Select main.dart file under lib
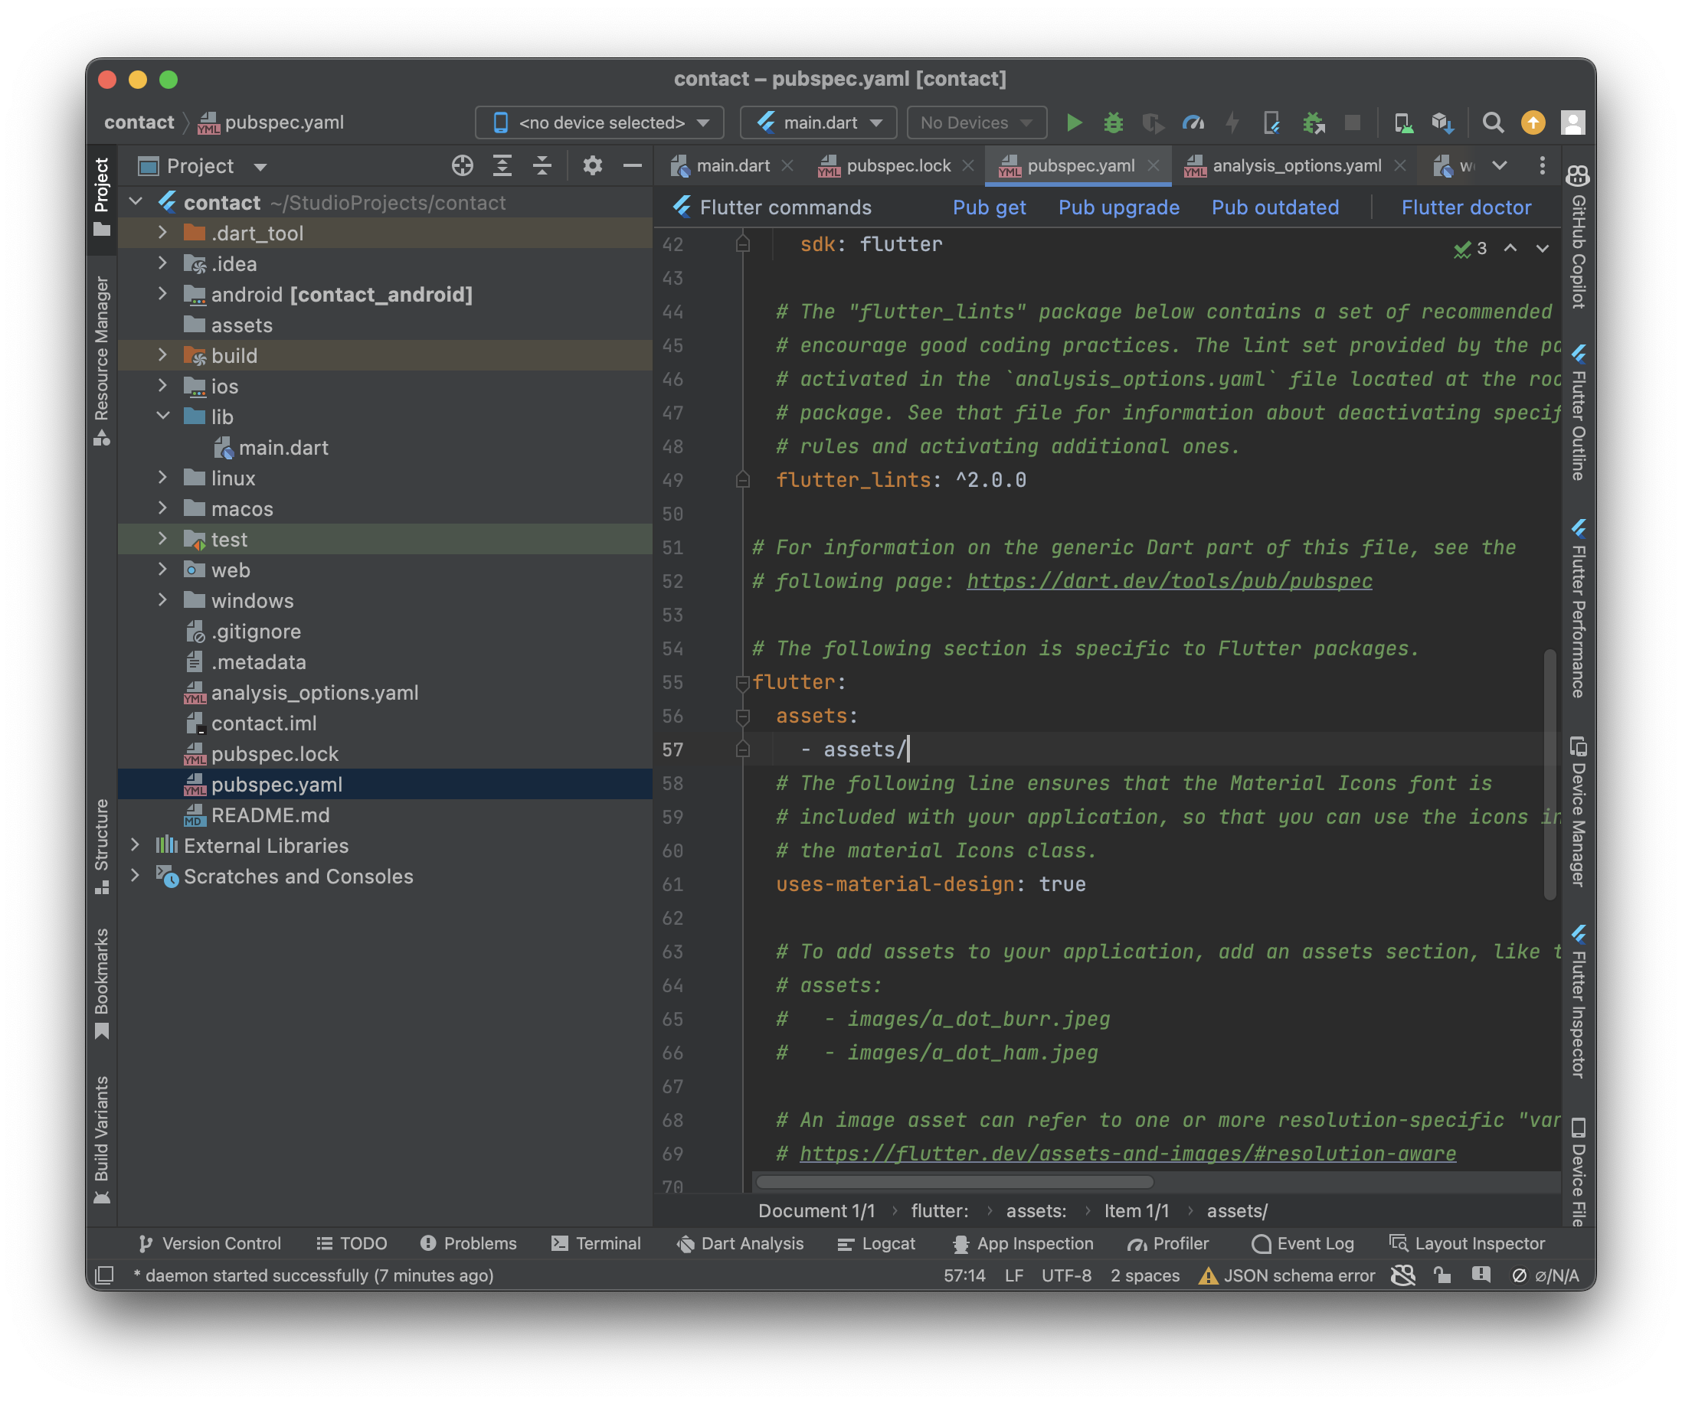Screen dimensions: 1682x1404 [385, 447]
